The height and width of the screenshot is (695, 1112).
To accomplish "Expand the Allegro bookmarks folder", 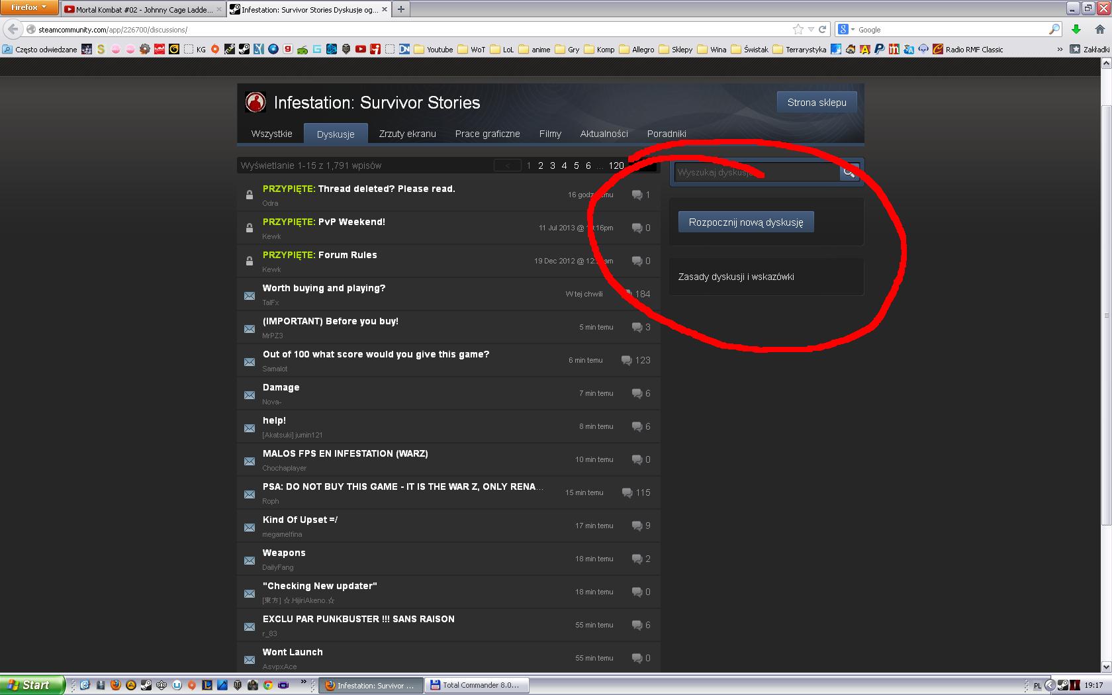I will pyautogui.click(x=637, y=49).
